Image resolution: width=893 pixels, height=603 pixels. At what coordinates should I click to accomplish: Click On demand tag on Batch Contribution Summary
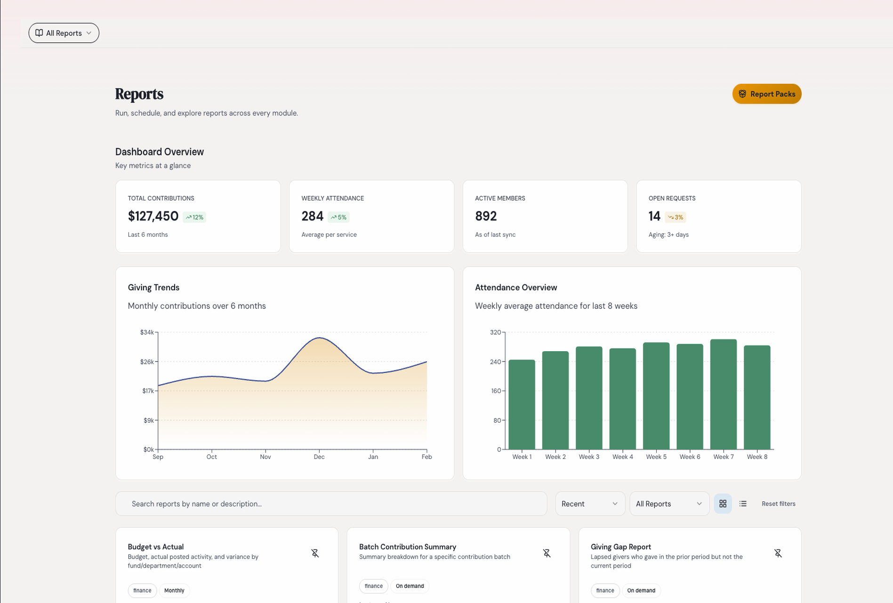[410, 586]
